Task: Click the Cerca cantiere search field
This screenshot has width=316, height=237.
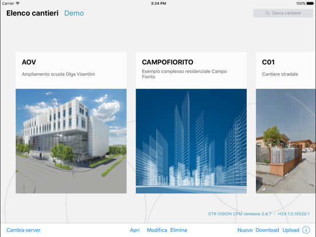Action: (283, 13)
